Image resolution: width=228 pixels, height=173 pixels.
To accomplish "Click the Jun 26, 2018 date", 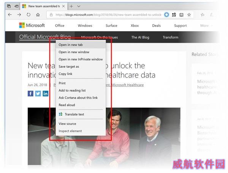I will [x=37, y=85].
